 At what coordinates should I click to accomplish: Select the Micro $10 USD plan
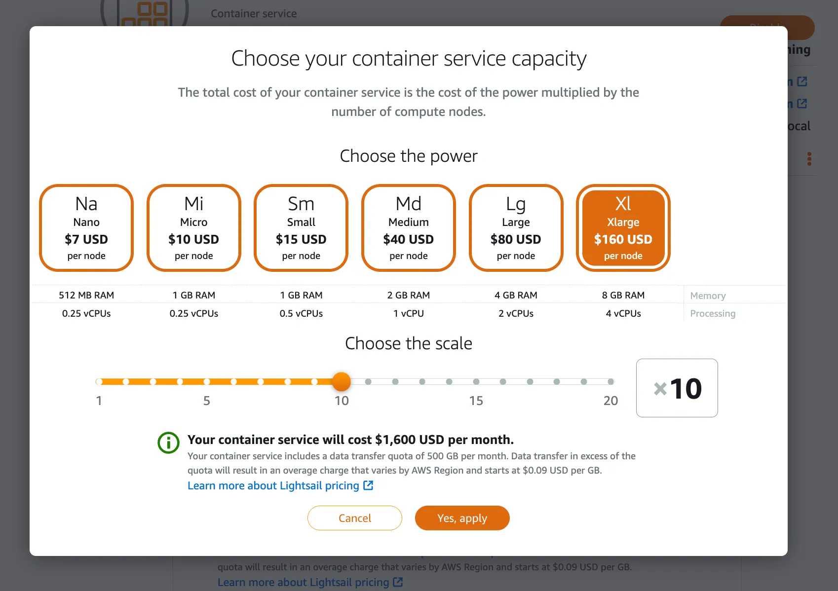pyautogui.click(x=193, y=228)
